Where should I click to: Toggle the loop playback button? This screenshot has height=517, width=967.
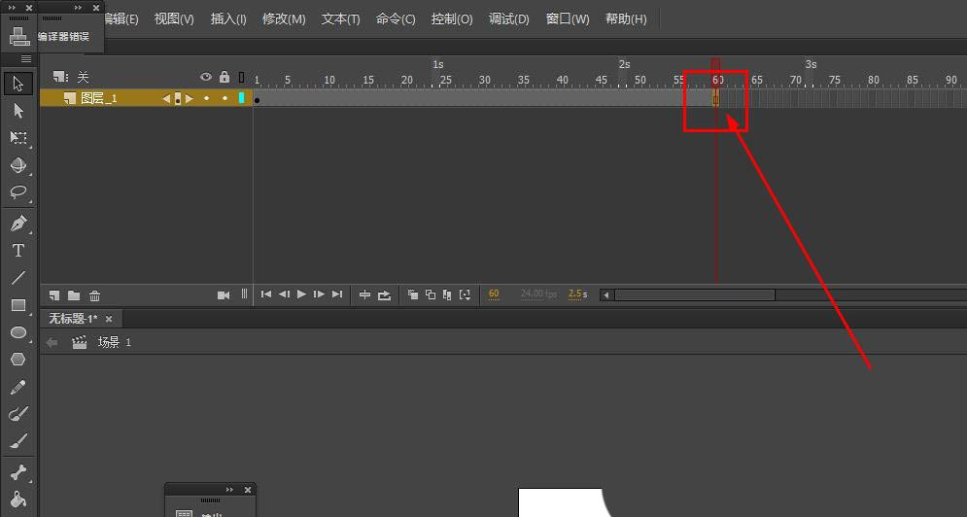pyautogui.click(x=384, y=294)
